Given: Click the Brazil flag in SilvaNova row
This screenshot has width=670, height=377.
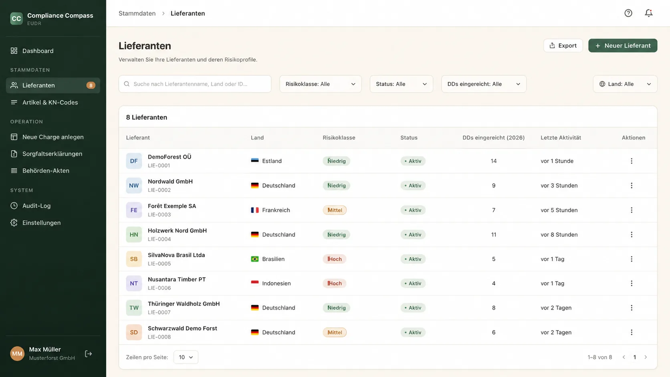Looking at the screenshot, I should pos(255,259).
